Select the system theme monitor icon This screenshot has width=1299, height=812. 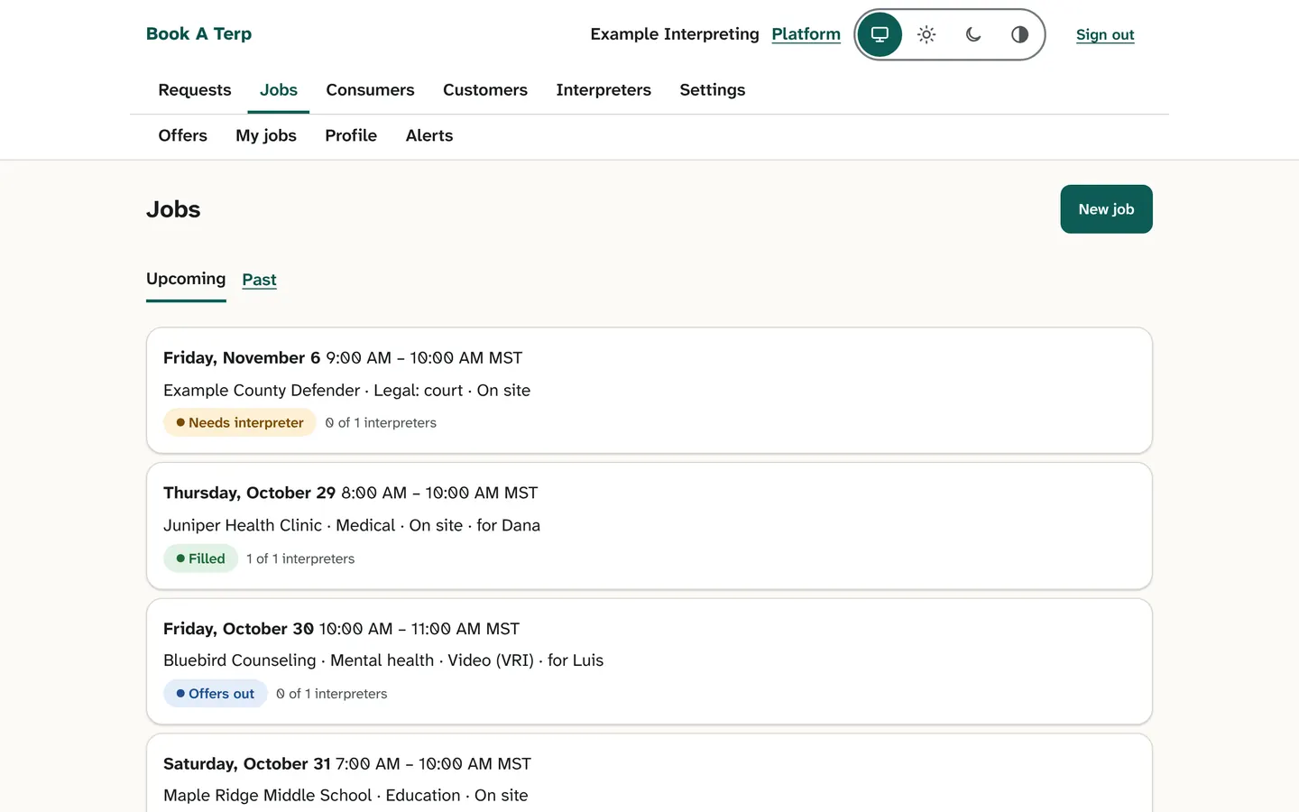(x=880, y=34)
